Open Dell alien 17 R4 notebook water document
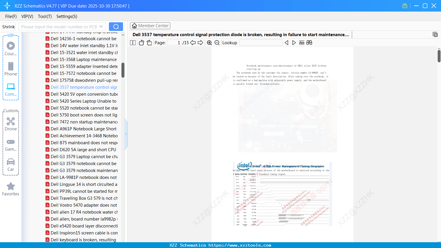Viewport: 441px width, 248px height. [x=84, y=212]
